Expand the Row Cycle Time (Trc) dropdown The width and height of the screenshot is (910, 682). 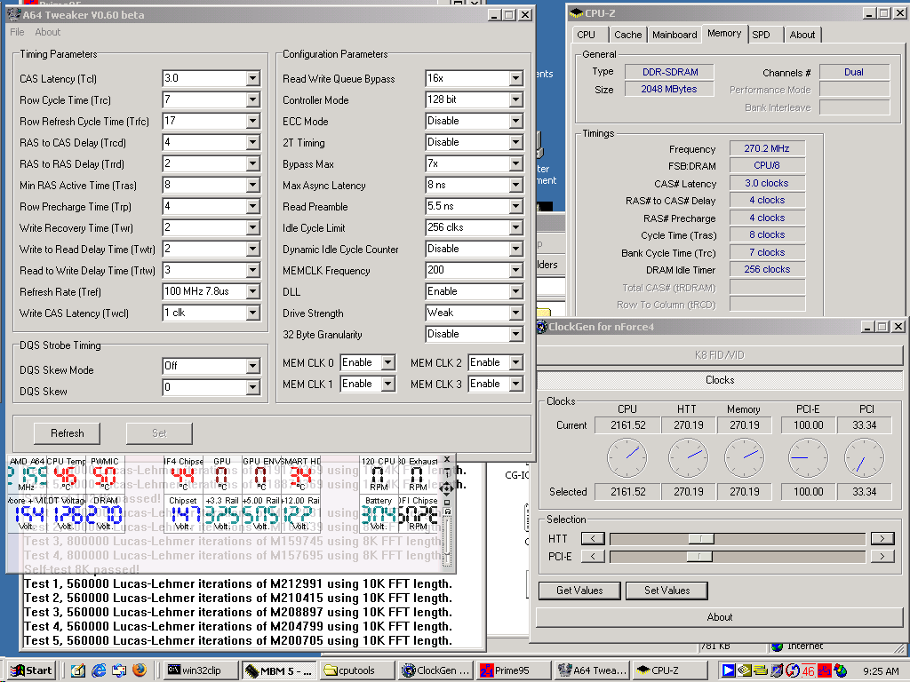point(253,99)
